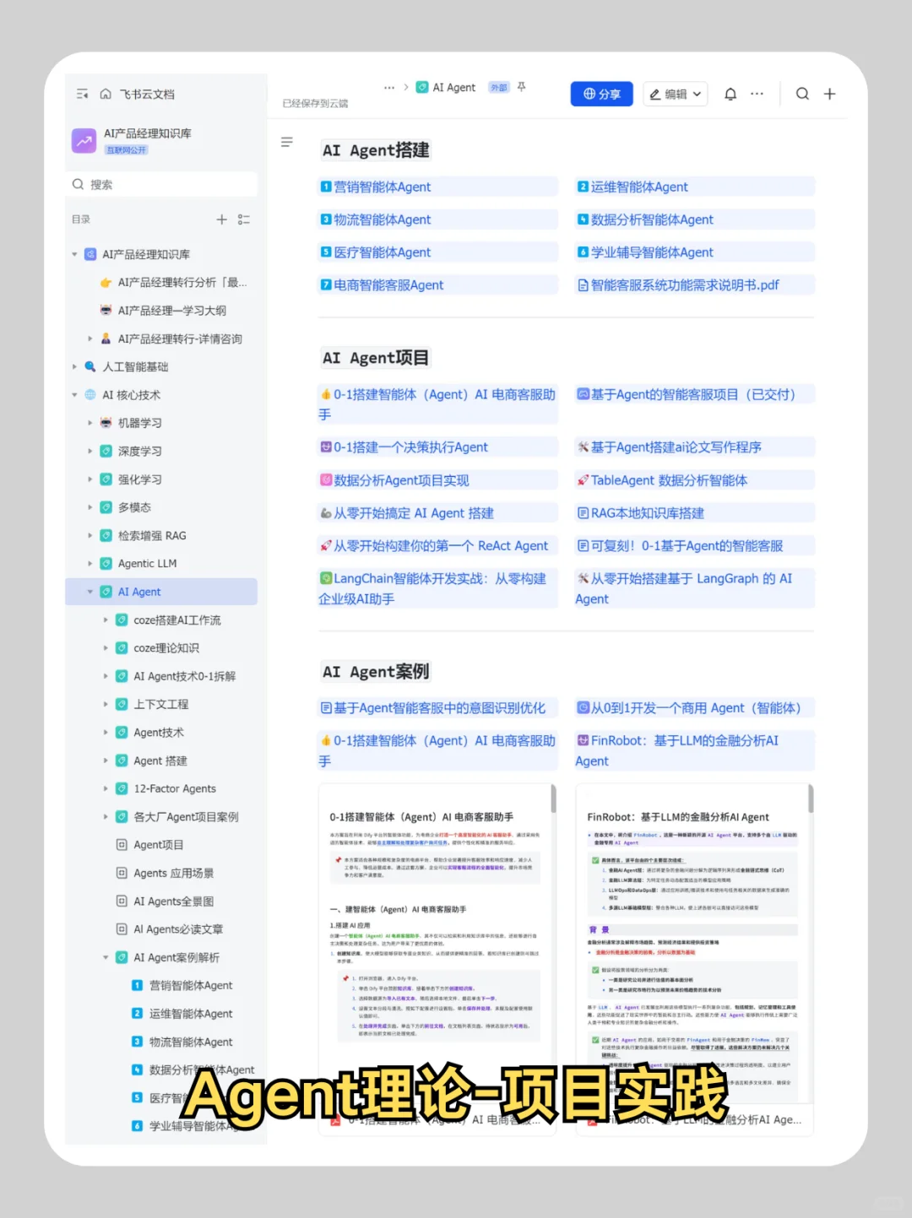The height and width of the screenshot is (1218, 912).
Task: Open directory display settings icon next to plus
Action: click(243, 219)
